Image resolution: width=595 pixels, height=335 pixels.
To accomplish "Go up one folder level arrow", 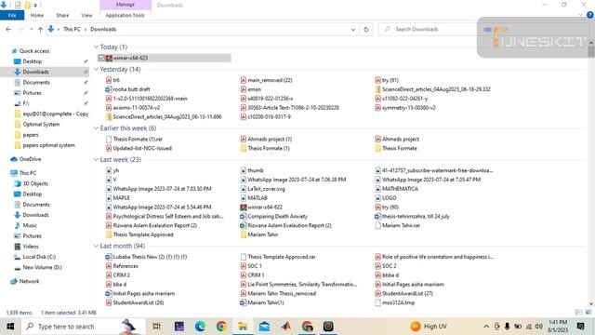I will pyautogui.click(x=40, y=29).
